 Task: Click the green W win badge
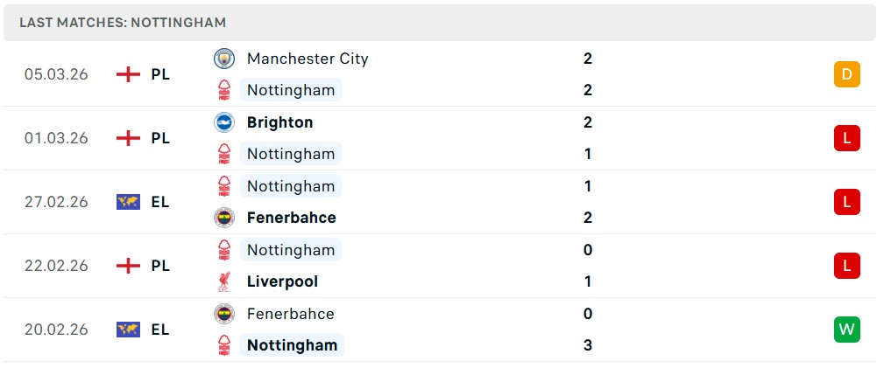[x=846, y=330]
